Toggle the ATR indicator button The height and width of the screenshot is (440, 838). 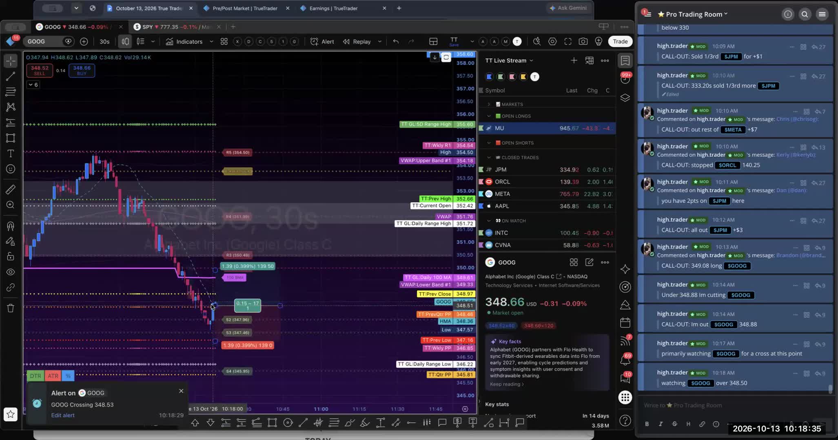click(x=53, y=376)
